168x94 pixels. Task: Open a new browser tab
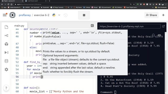click(x=50, y=1)
